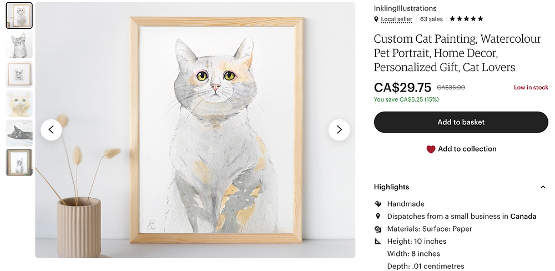Open the Local seller info link
555x271 pixels.
(396, 19)
